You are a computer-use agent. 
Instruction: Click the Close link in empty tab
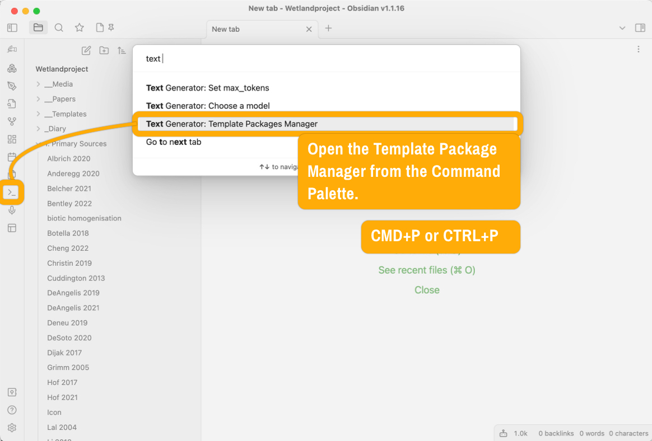[x=427, y=290]
